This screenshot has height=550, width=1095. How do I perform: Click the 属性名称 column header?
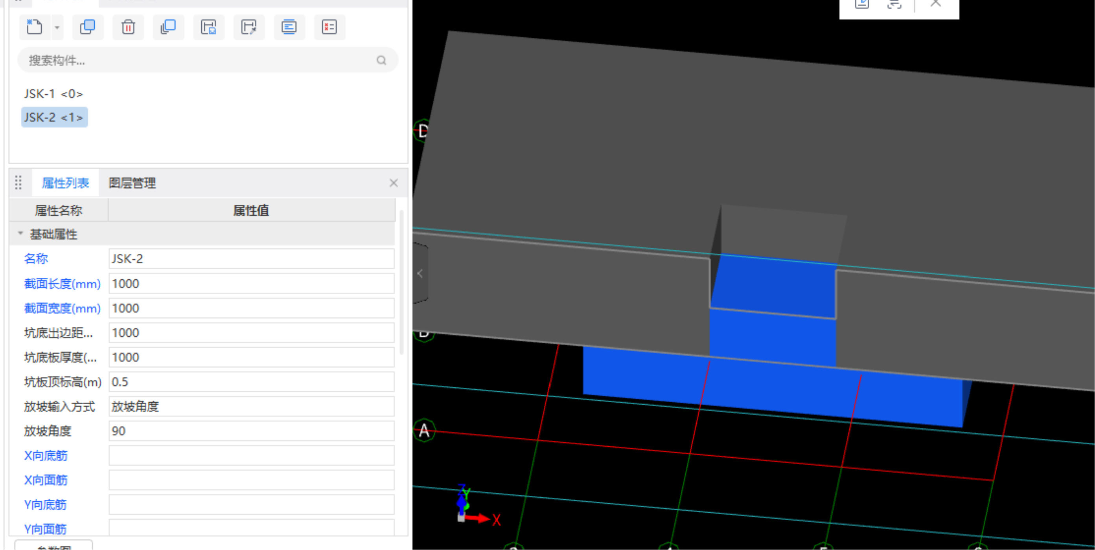[x=59, y=210]
